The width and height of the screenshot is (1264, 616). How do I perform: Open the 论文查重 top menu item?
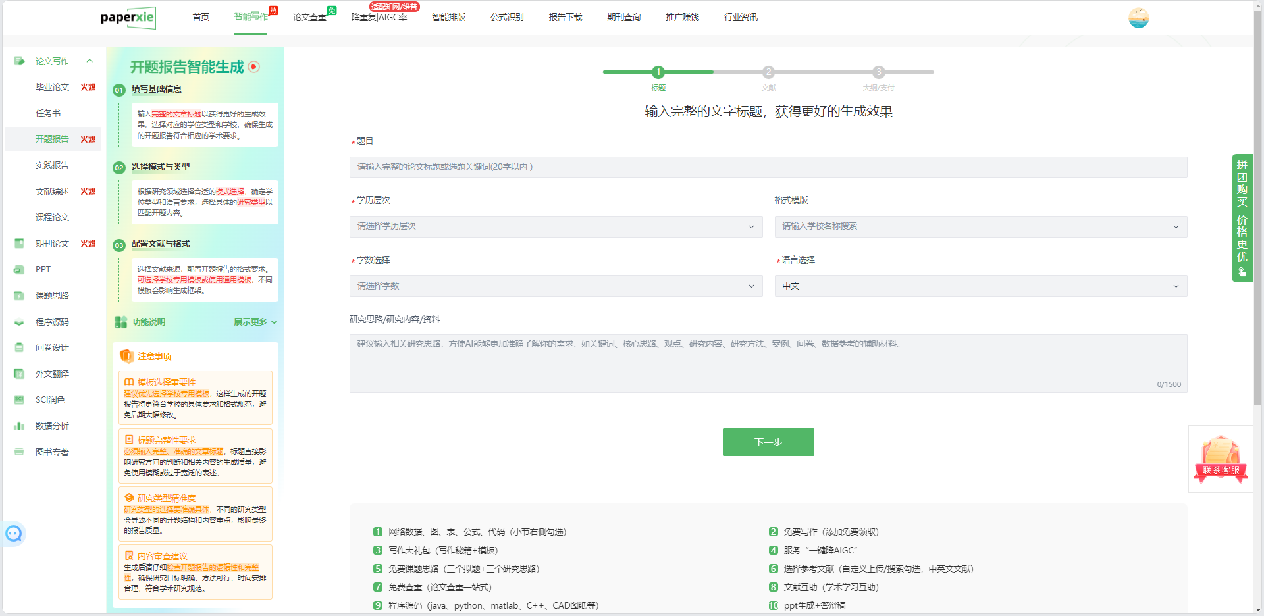[309, 18]
